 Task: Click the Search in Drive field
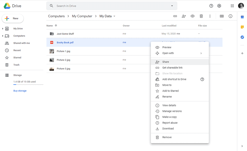[112, 6]
